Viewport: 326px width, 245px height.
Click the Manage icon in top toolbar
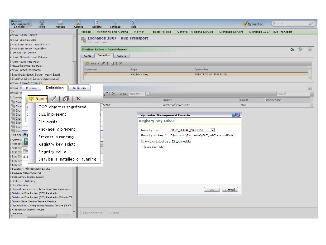pyautogui.click(x=60, y=24)
